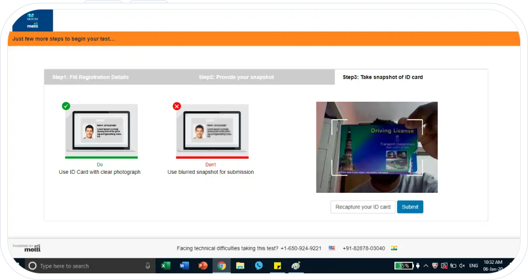The image size is (528, 280).
Task: Go to Step2: Provide your snapshot tab
Action: coord(236,77)
